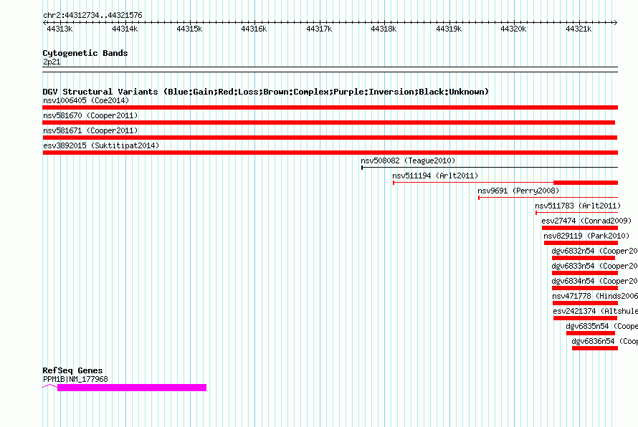The height and width of the screenshot is (427, 638).
Task: Select the black line feature under nsv508082
Action: [x=490, y=167]
